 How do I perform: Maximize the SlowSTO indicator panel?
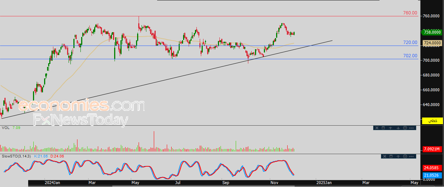point(391,156)
